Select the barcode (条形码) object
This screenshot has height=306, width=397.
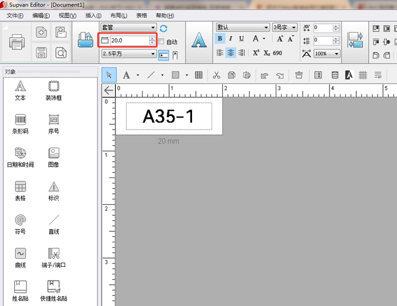(20, 123)
